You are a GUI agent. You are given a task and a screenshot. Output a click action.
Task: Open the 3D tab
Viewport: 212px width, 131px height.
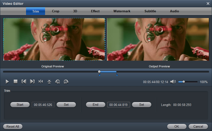(x=75, y=11)
